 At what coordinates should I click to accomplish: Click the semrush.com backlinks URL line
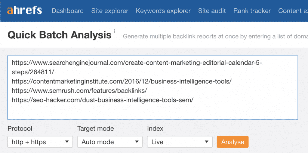pos(79,90)
